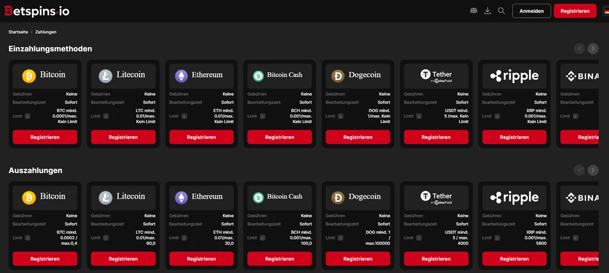Click Registrieren on Bitcoin deposit card
This screenshot has height=273, width=609.
45,137
